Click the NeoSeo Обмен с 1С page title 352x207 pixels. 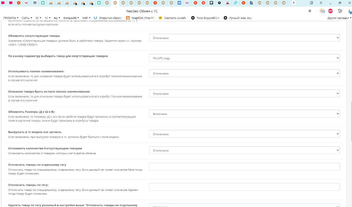coord(142,11)
